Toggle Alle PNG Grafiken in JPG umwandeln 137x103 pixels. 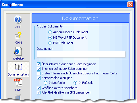(38, 92)
